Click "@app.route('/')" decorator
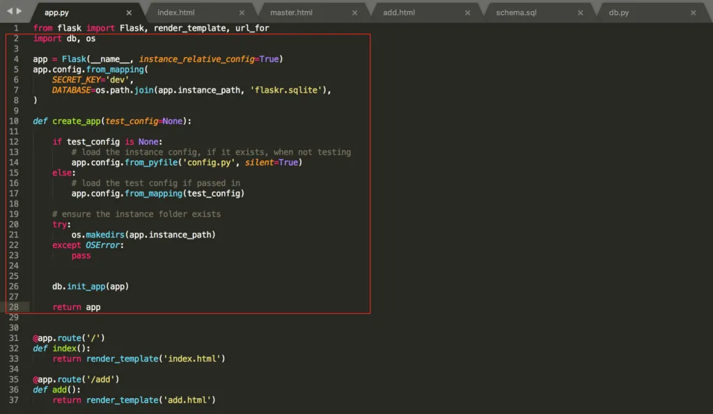This screenshot has width=713, height=414. coord(69,338)
